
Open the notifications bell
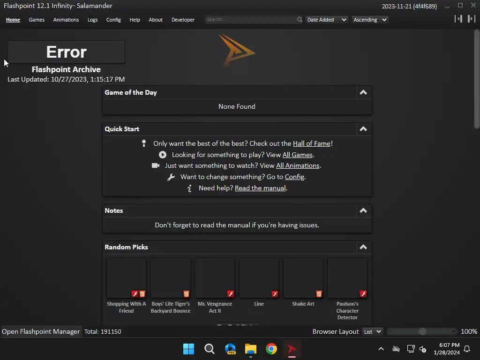click(467, 349)
